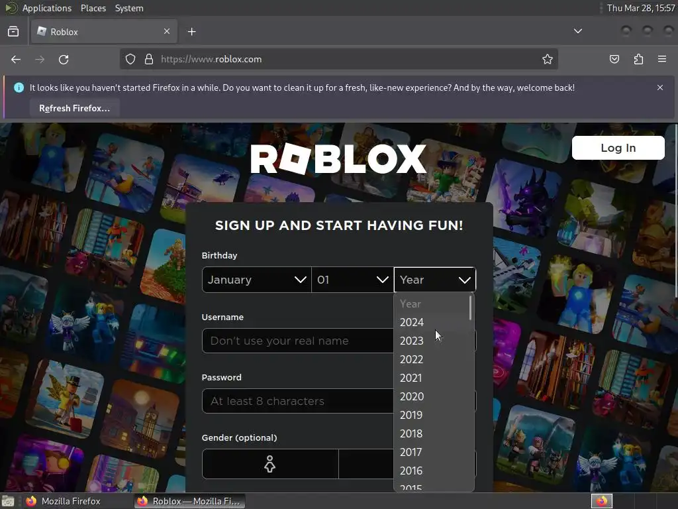The image size is (678, 509).
Task: Choose 2017 in the year list
Action: click(x=431, y=452)
